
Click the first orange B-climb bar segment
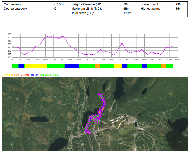[98, 66]
